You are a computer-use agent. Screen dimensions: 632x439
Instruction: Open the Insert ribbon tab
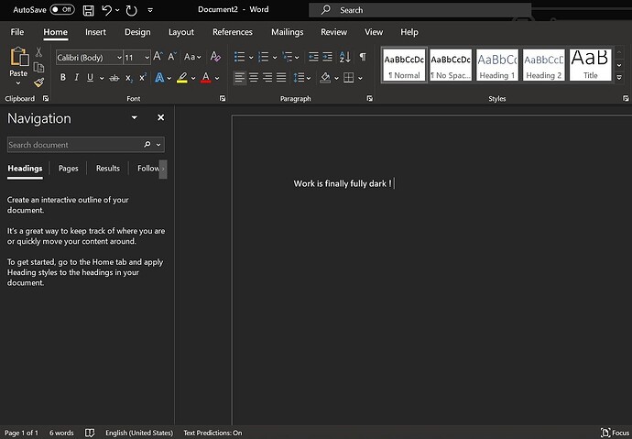pos(95,32)
